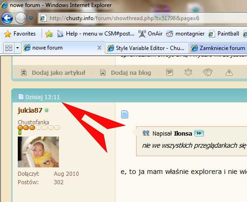Click the IP address icon in post footer

pyautogui.click(x=169, y=72)
